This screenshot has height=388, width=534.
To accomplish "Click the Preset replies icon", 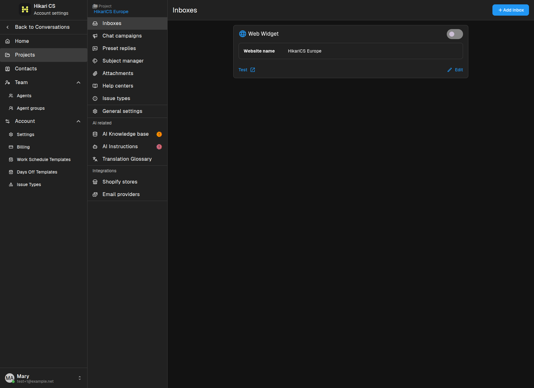I will pyautogui.click(x=95, y=48).
